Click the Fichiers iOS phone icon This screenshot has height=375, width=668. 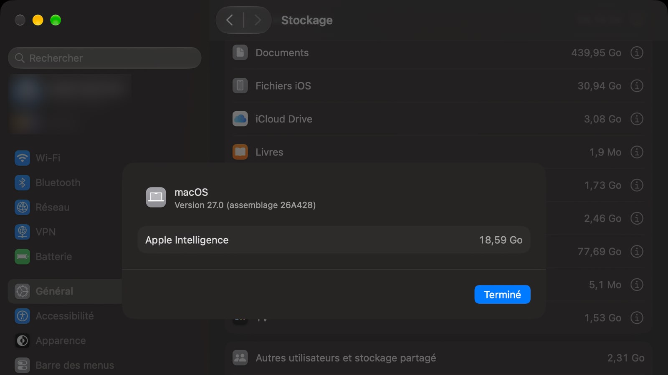coord(240,86)
